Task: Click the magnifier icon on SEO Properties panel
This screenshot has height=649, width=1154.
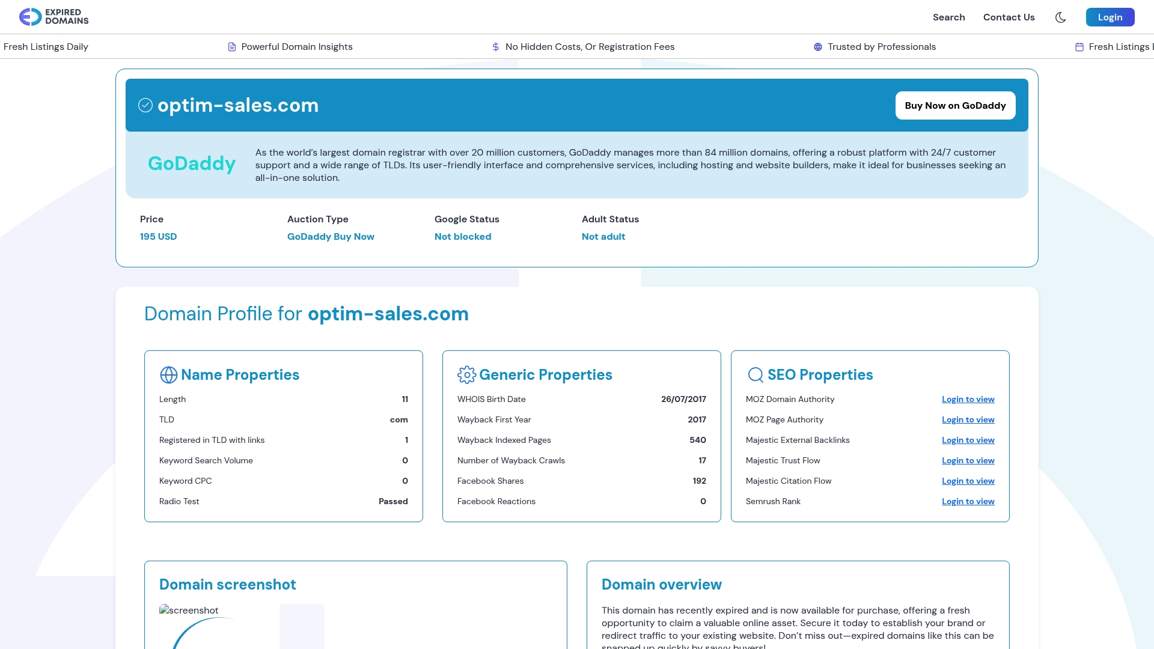Action: point(754,374)
